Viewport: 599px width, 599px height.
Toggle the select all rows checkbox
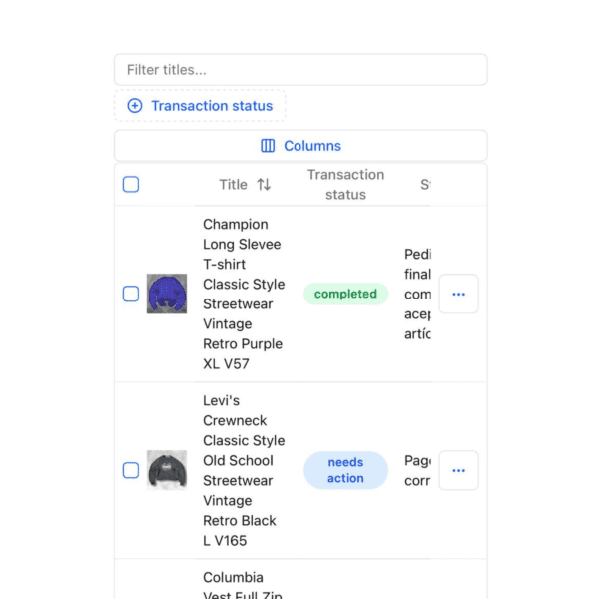point(131,185)
